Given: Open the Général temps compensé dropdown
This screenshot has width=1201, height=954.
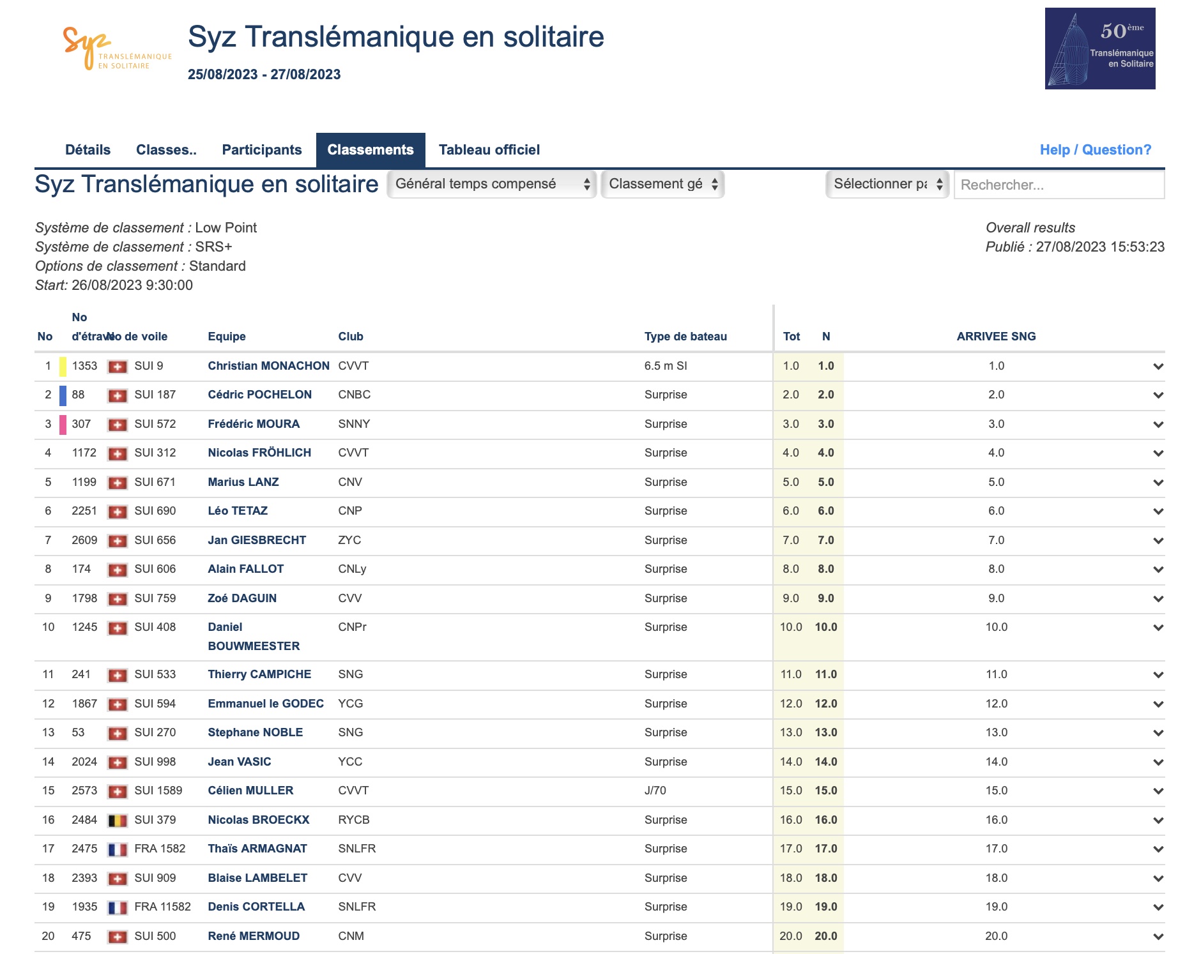Looking at the screenshot, I should tap(491, 185).
